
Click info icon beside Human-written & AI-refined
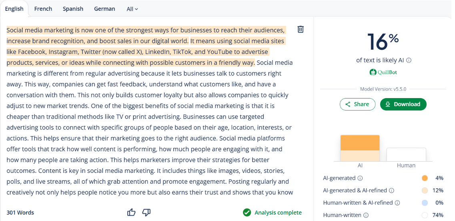pyautogui.click(x=397, y=203)
